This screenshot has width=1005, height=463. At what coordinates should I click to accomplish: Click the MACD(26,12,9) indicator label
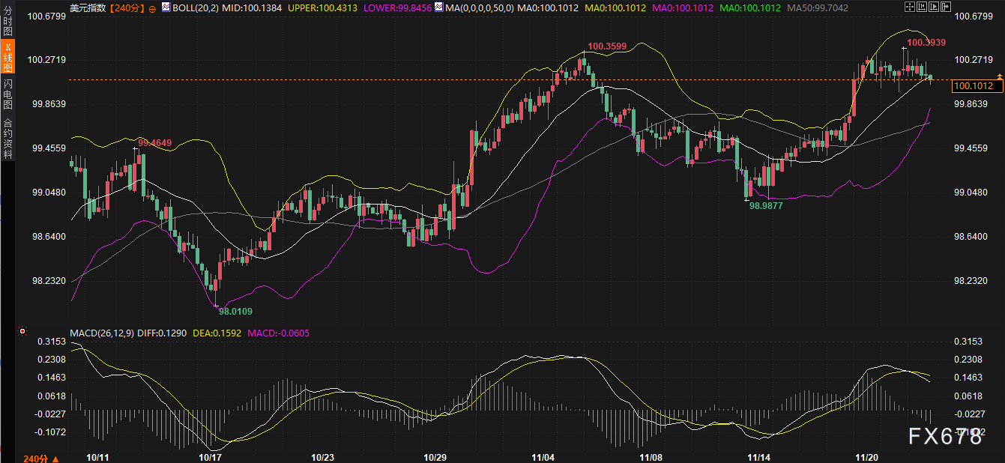coord(102,332)
